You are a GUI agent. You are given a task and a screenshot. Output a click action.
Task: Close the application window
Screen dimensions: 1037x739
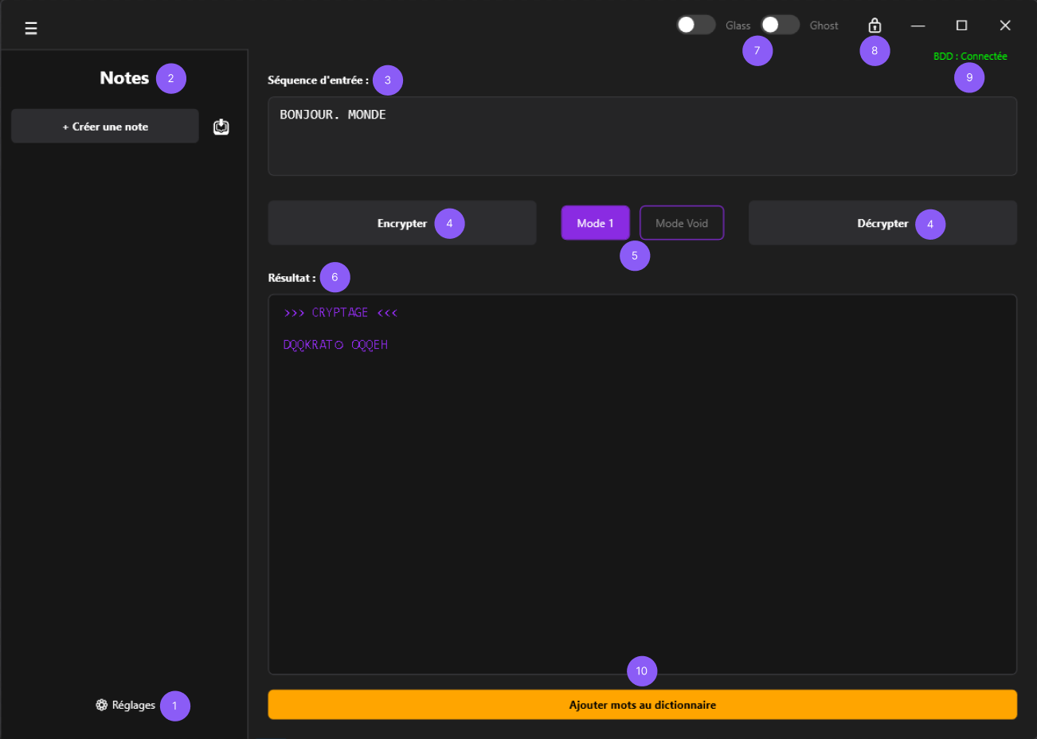(1005, 25)
